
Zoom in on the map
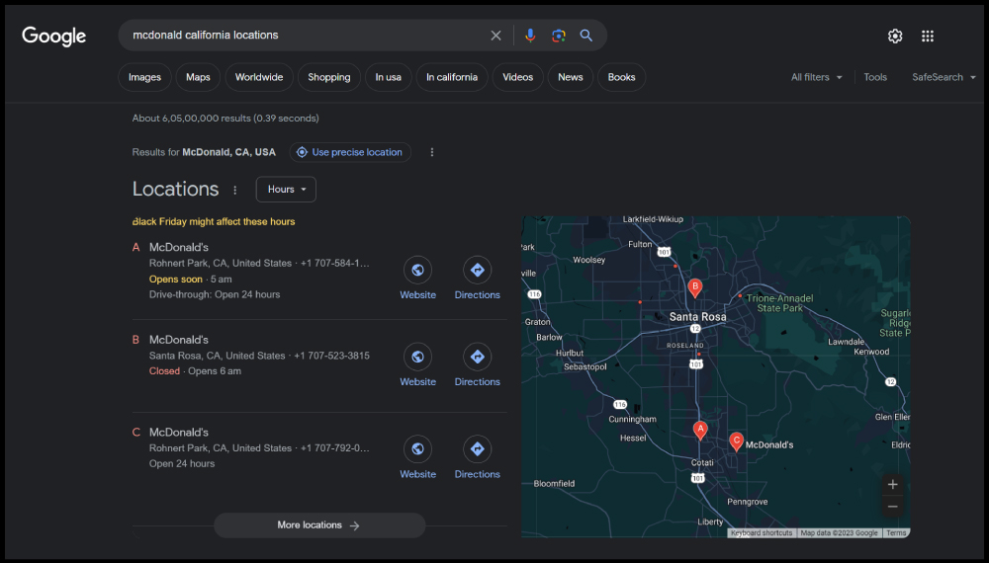click(892, 484)
